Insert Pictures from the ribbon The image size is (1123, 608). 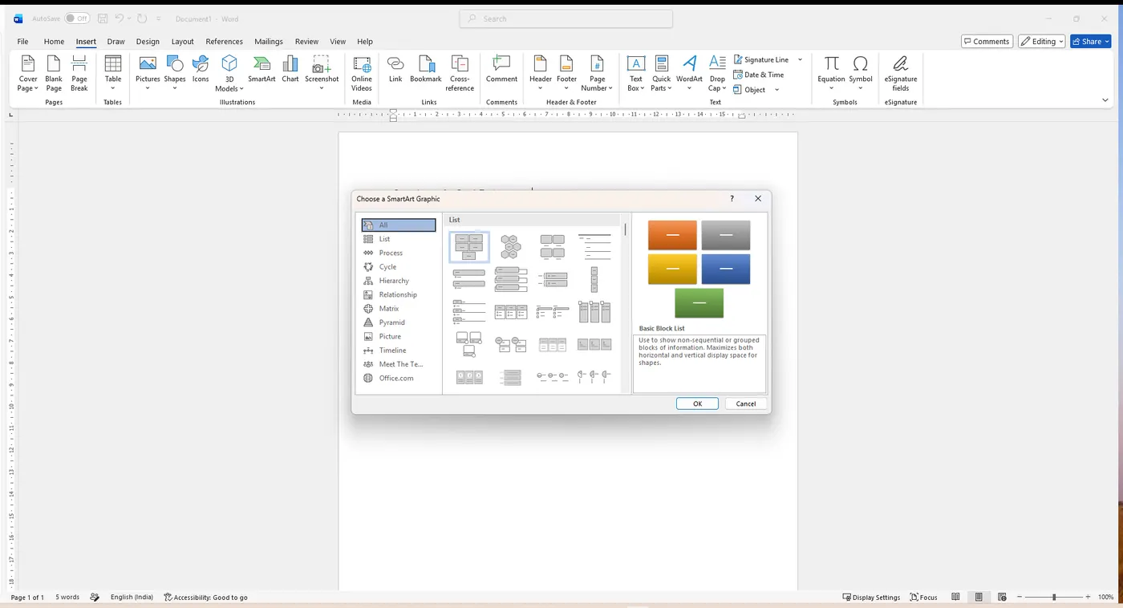point(148,73)
